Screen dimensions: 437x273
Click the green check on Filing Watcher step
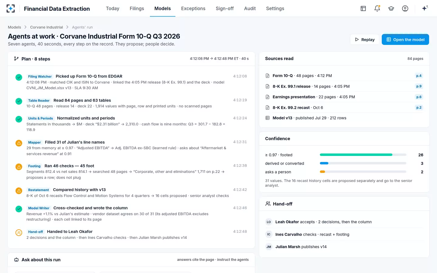pyautogui.click(x=19, y=77)
